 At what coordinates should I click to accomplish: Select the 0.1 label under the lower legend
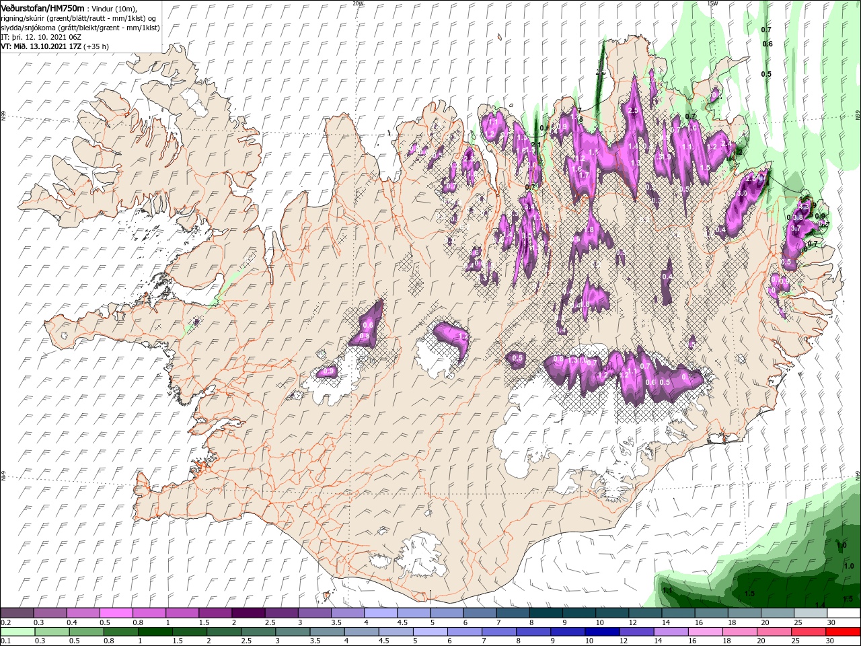tap(6, 641)
